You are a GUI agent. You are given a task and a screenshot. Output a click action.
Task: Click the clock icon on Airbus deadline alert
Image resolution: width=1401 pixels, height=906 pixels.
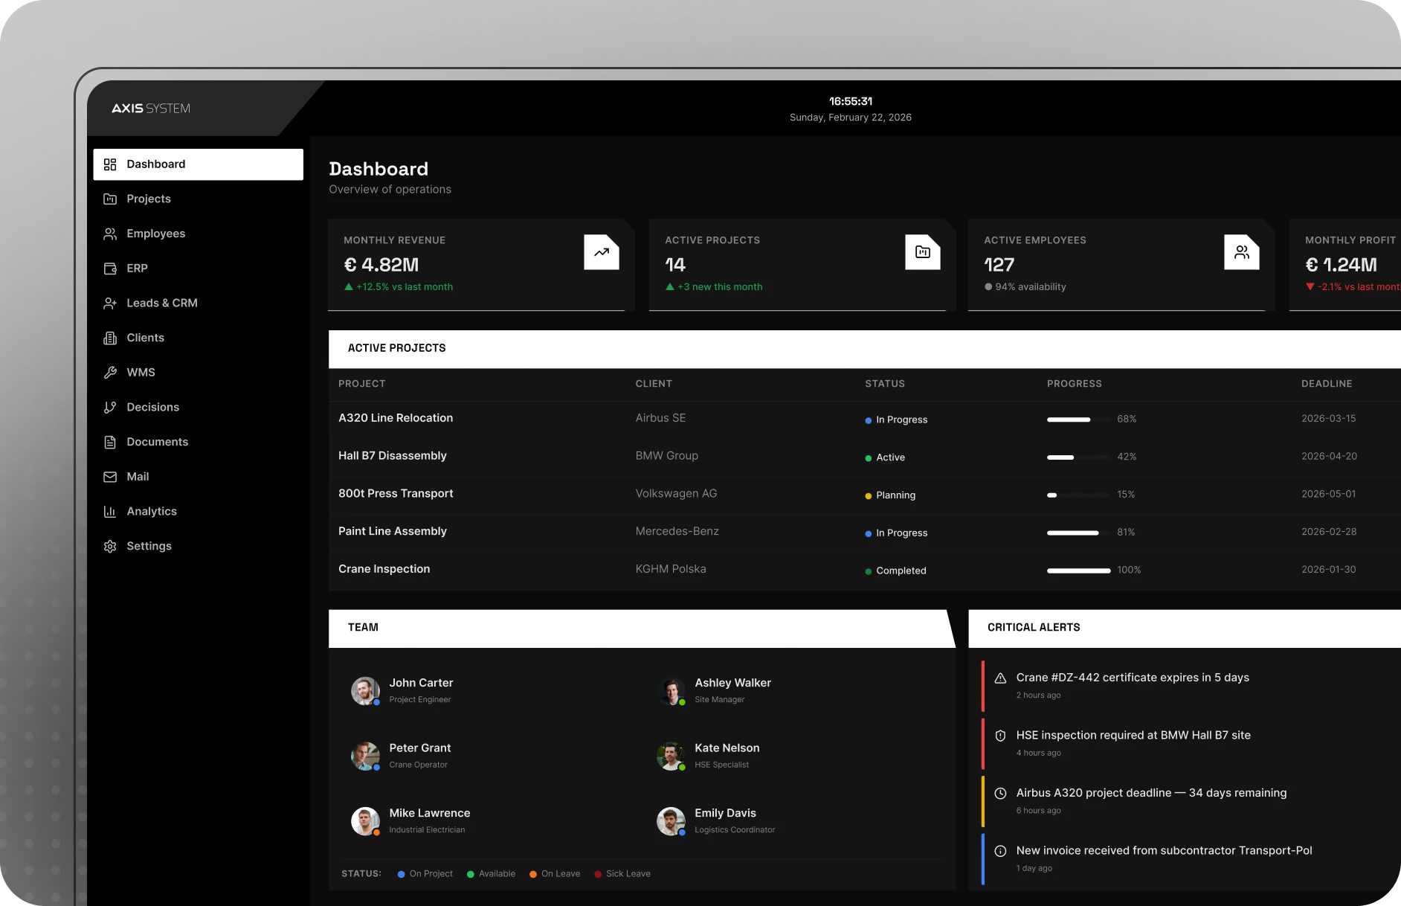click(x=1000, y=794)
